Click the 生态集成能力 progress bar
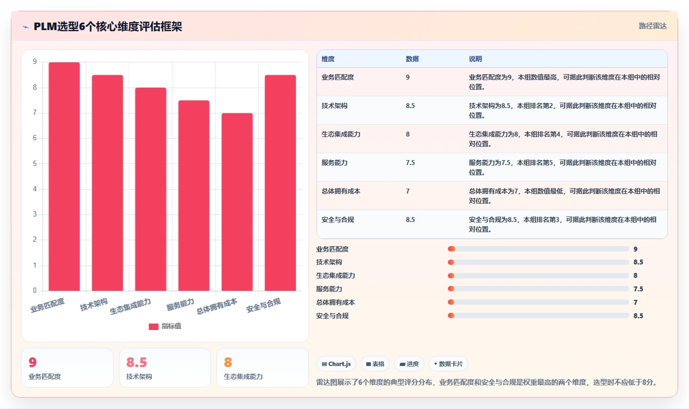The height and width of the screenshot is (409, 689). coord(538,276)
